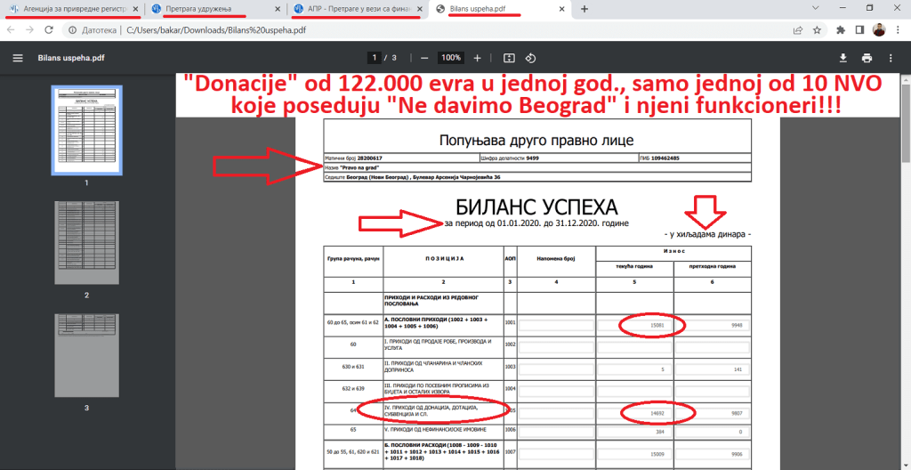Screen dimensions: 911x470
Task: Open the PDF sidebar menu icon
Action: pos(17,58)
